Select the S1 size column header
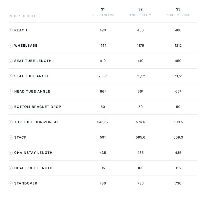The height and width of the screenshot is (205, 205). point(103,9)
